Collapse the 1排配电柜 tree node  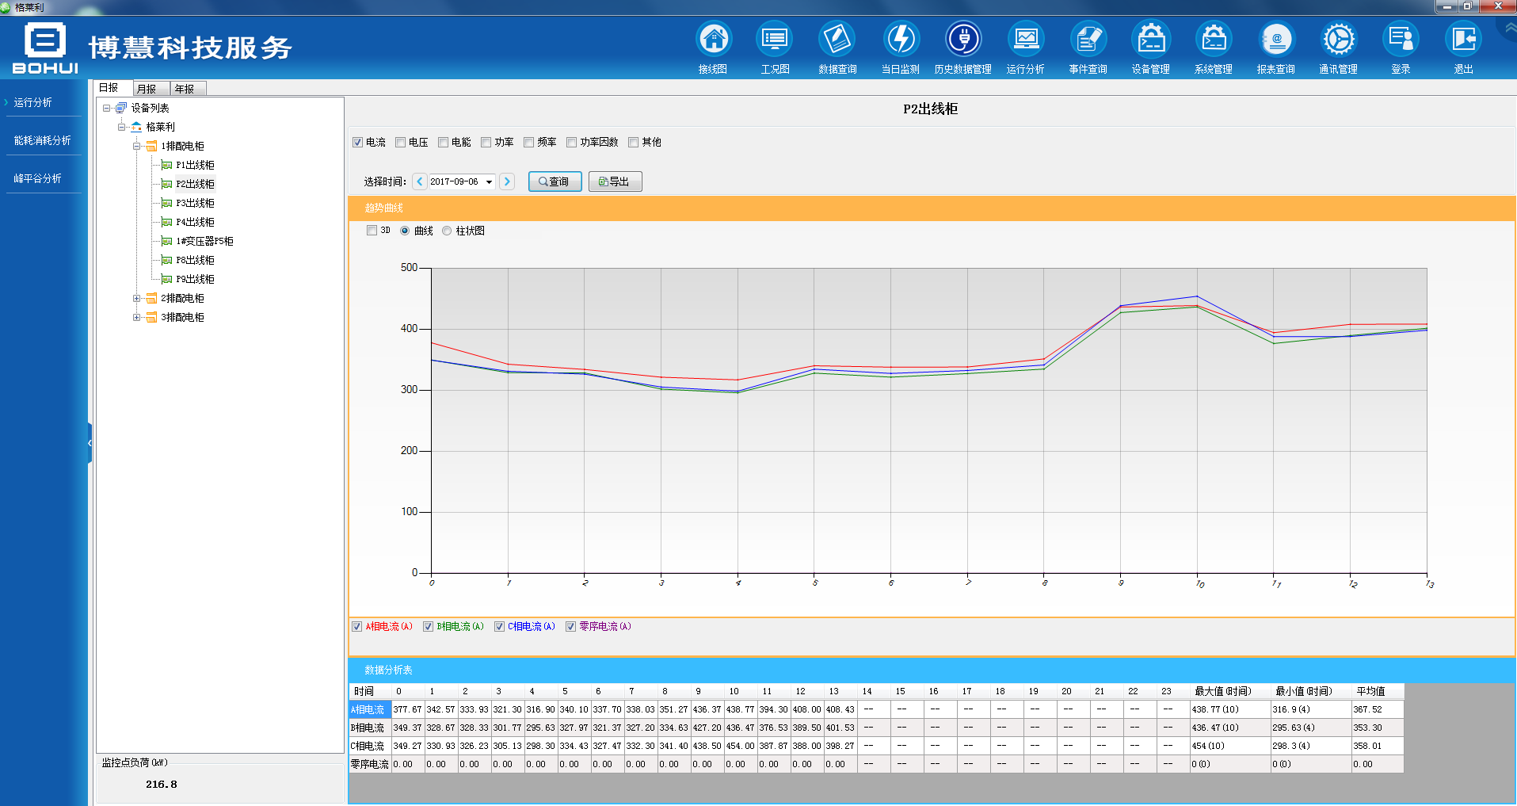[137, 147]
